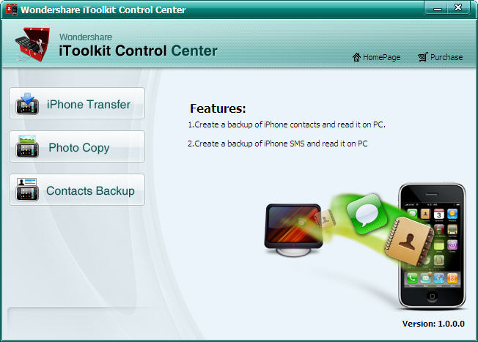Minimize the iToolkit Control Center window
478x342 pixels.
[x=436, y=8]
